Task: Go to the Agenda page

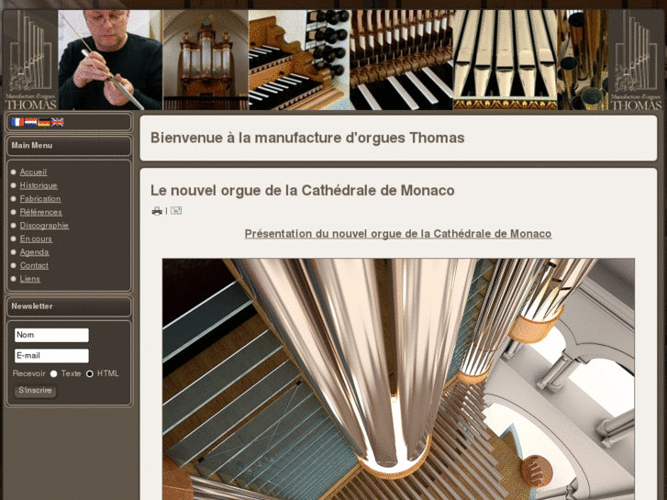Action: 35,252
